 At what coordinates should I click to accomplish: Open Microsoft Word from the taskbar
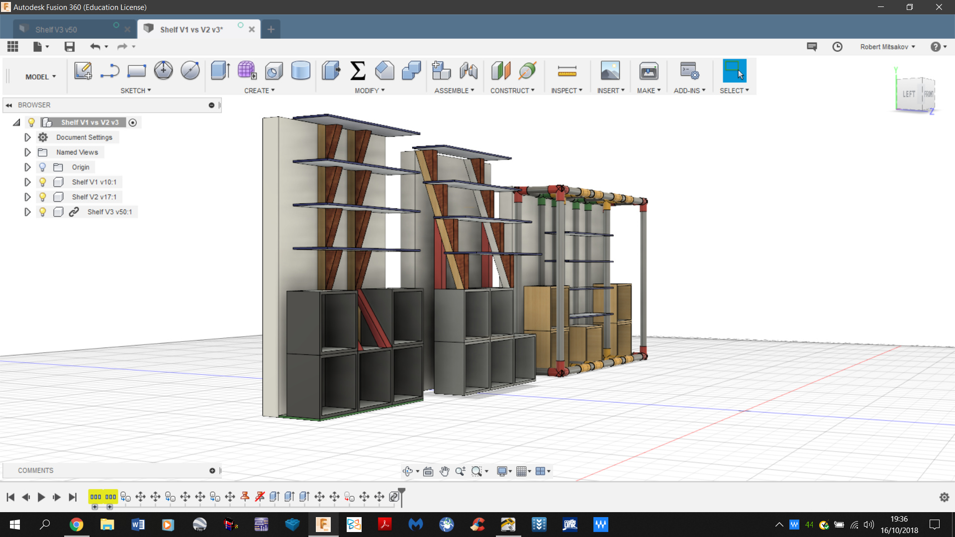[138, 525]
